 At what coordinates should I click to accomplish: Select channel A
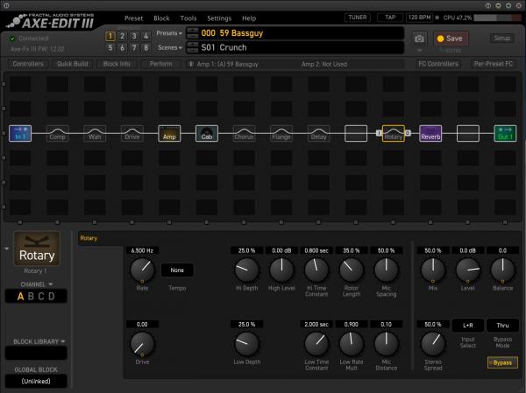(21, 297)
